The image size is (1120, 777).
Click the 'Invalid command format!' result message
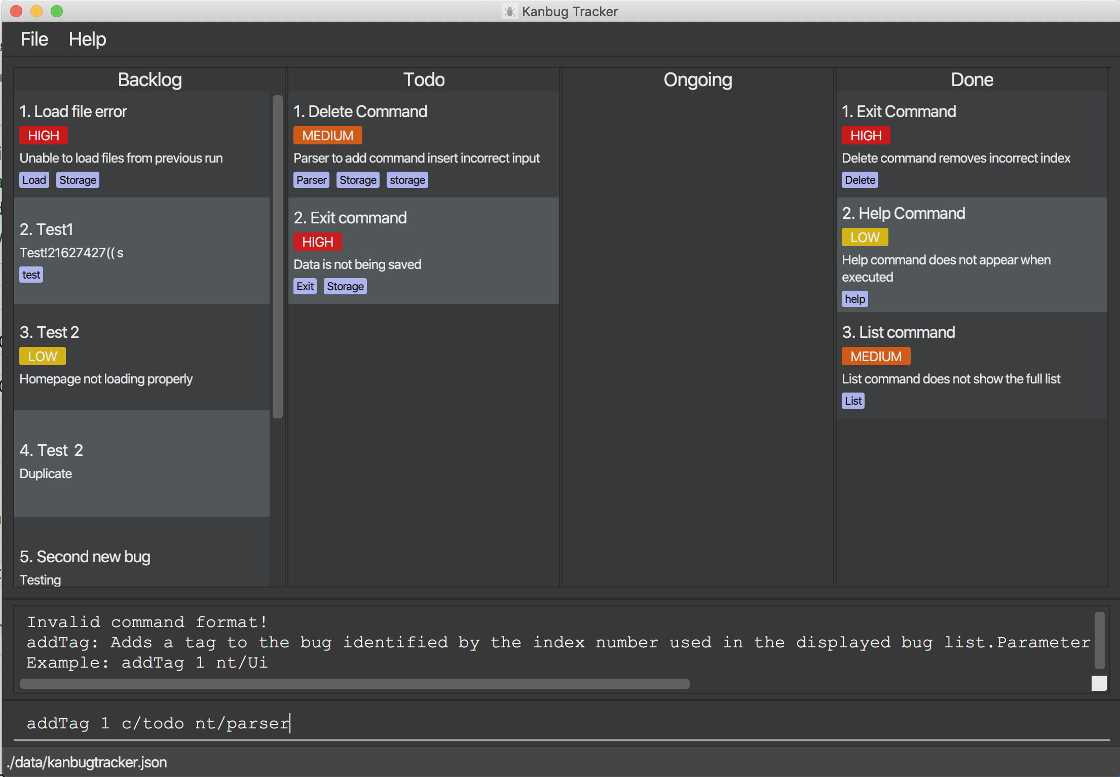[x=147, y=622]
